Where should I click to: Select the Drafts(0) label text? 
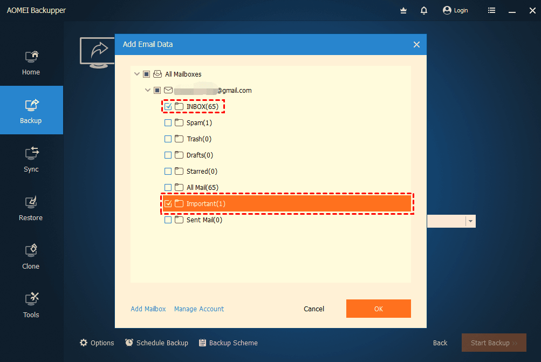200,155
